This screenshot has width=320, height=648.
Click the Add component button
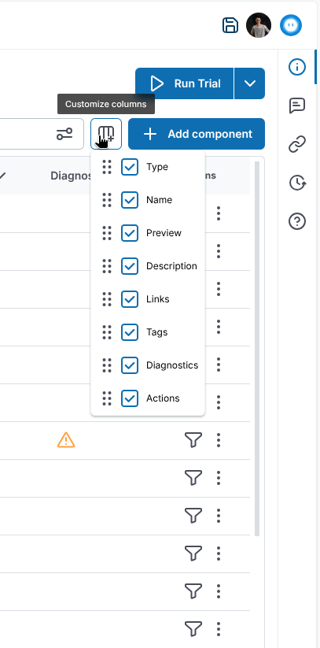[x=197, y=134]
